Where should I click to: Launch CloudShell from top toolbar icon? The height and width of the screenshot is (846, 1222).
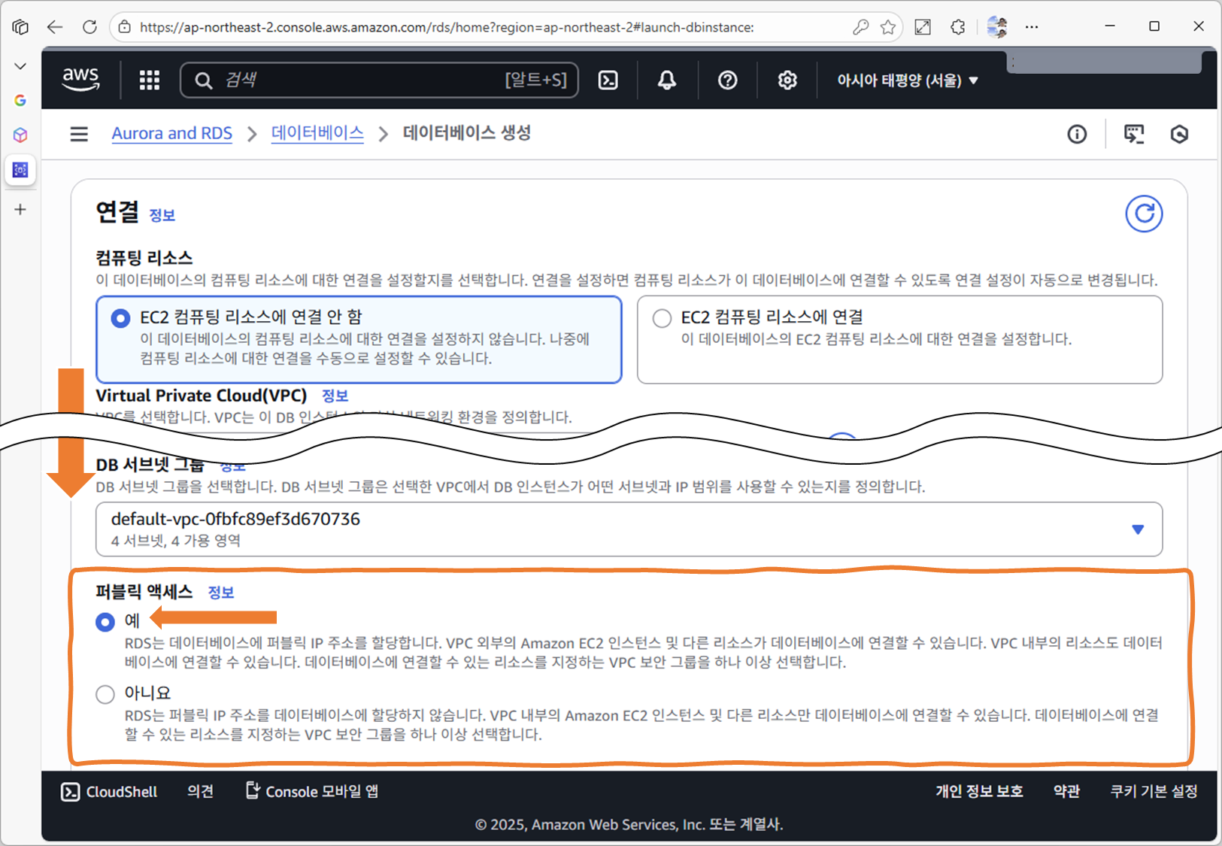click(608, 80)
